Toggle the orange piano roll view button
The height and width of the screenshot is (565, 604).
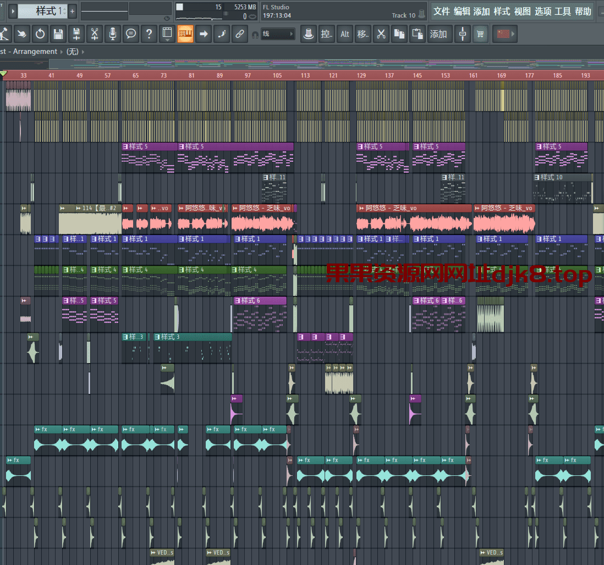coord(185,34)
